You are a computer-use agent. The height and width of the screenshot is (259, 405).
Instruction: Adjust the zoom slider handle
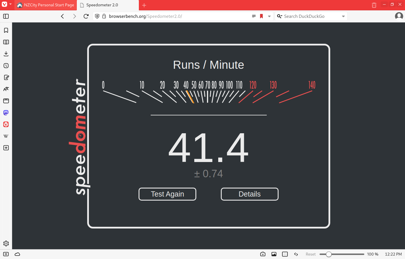pos(329,254)
